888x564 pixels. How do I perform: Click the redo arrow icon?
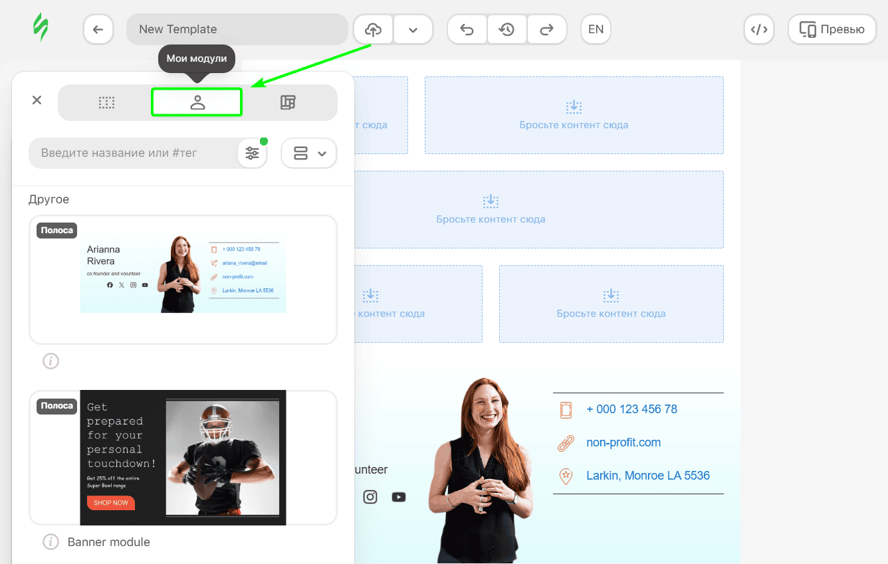pyautogui.click(x=546, y=29)
